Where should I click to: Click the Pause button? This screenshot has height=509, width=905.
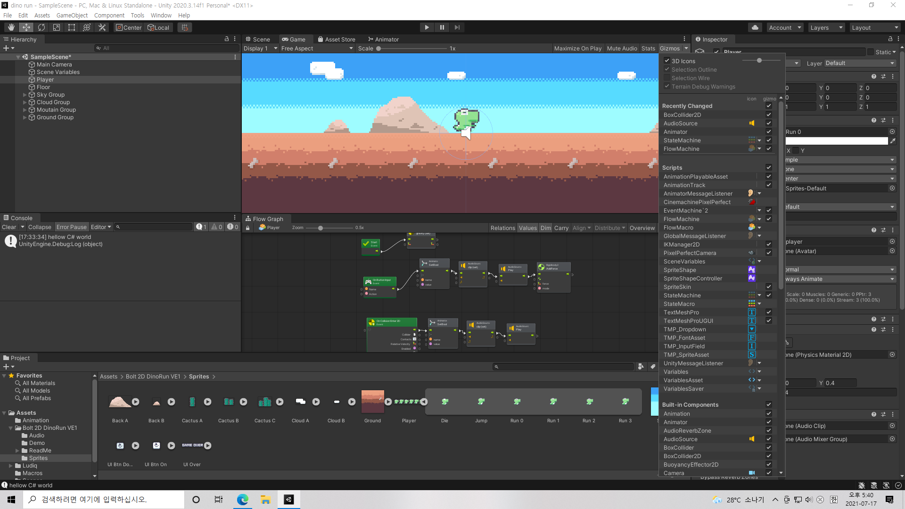[x=442, y=27]
